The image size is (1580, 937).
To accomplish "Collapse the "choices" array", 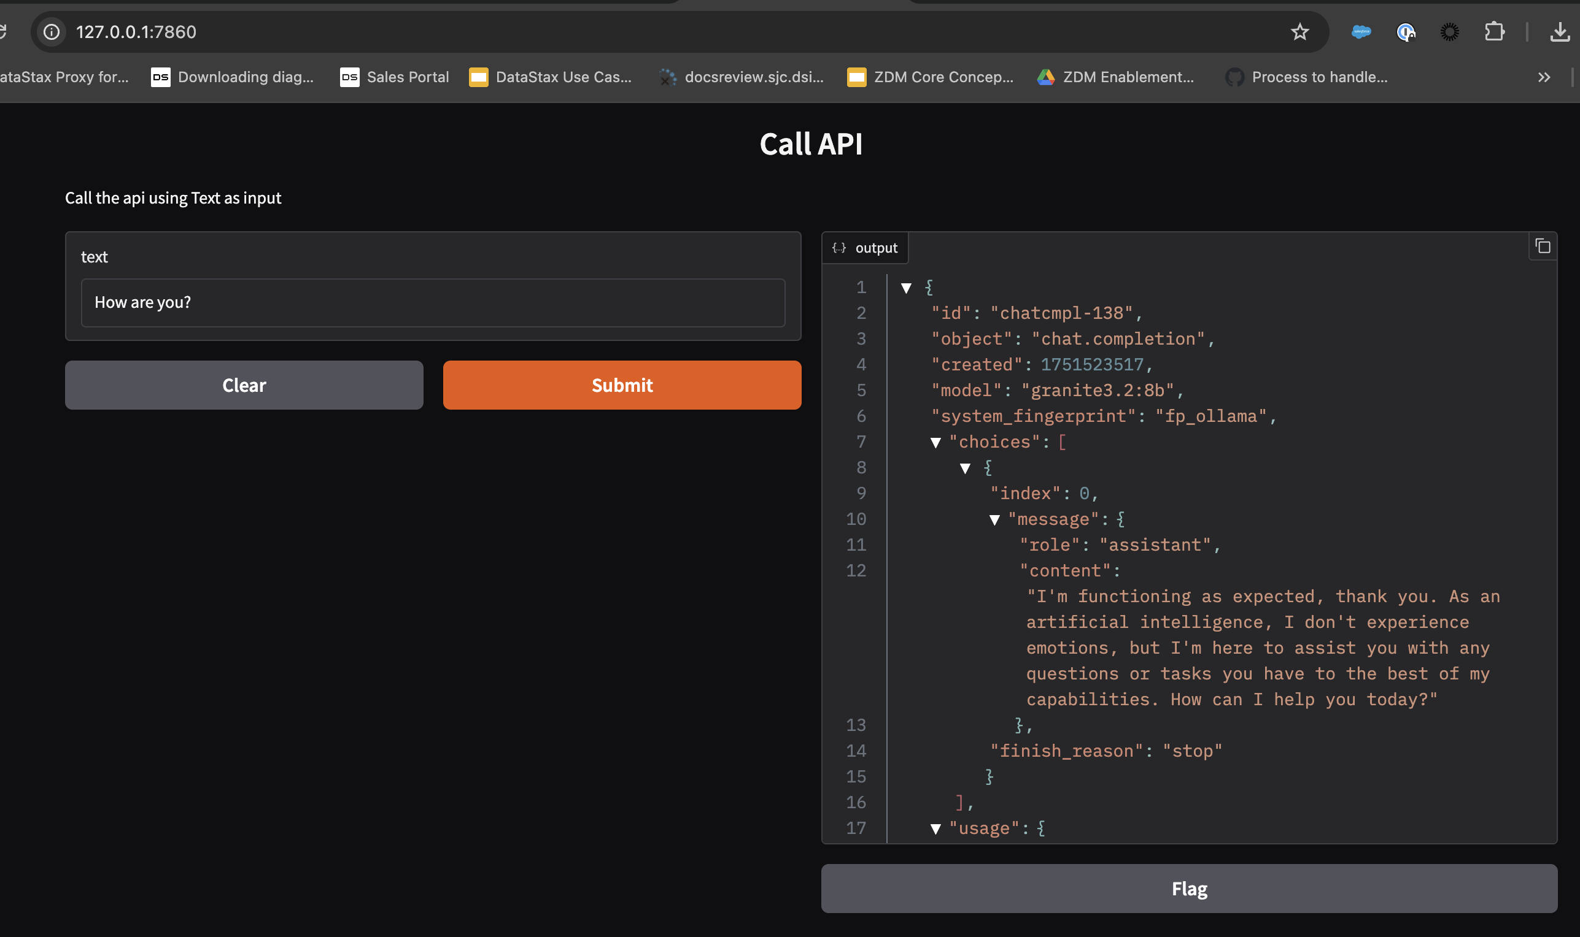I will (x=935, y=443).
